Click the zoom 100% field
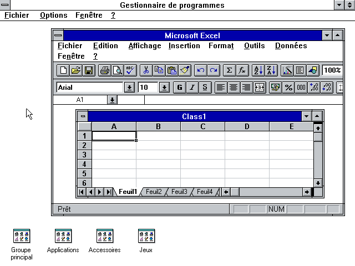Image resolution: width=355 pixels, height=266 pixels. pos(332,70)
